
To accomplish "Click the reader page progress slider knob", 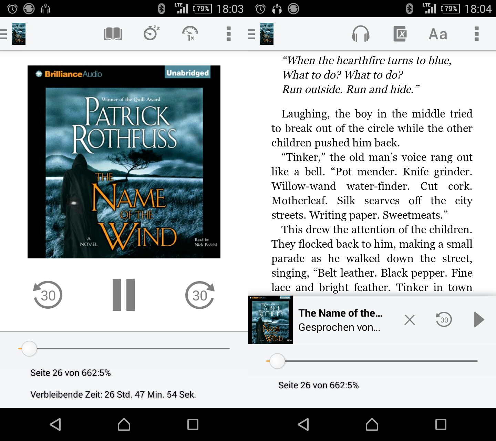I will tap(277, 361).
